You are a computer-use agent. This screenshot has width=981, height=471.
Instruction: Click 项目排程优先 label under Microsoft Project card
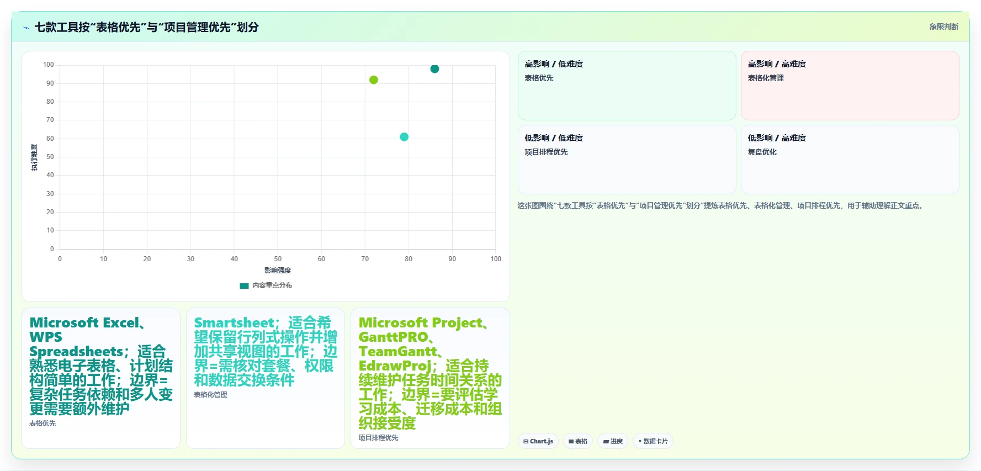point(378,438)
